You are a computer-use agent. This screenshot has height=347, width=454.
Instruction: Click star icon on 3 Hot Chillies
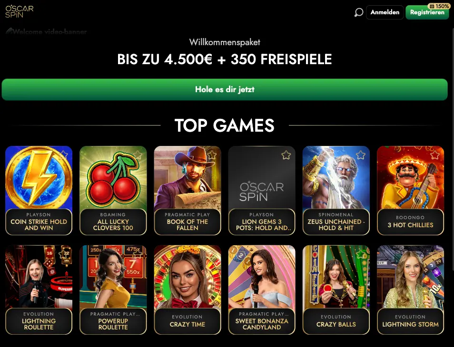(435, 155)
